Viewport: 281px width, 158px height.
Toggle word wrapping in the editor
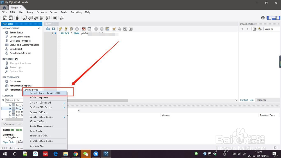pyautogui.click(x=131, y=29)
